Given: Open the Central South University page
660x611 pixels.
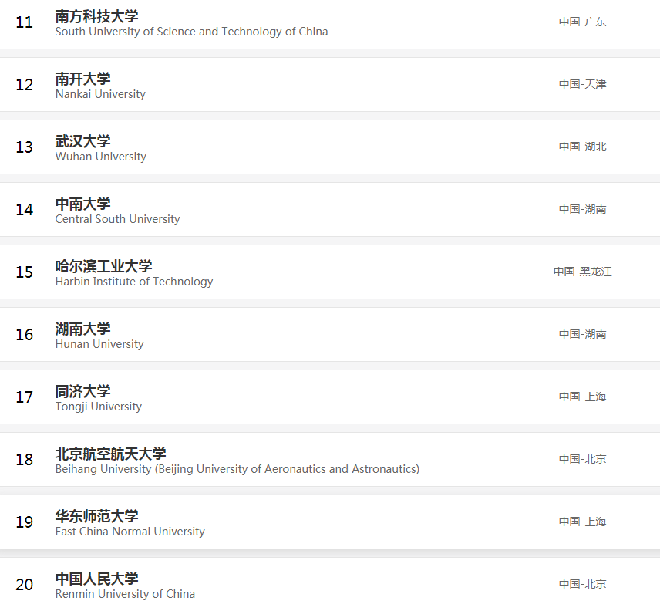Looking at the screenshot, I should tap(117, 219).
